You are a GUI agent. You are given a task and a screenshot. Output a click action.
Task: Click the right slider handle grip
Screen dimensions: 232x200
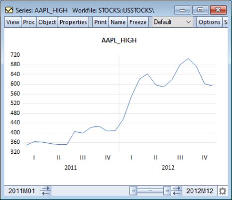tap(167, 191)
